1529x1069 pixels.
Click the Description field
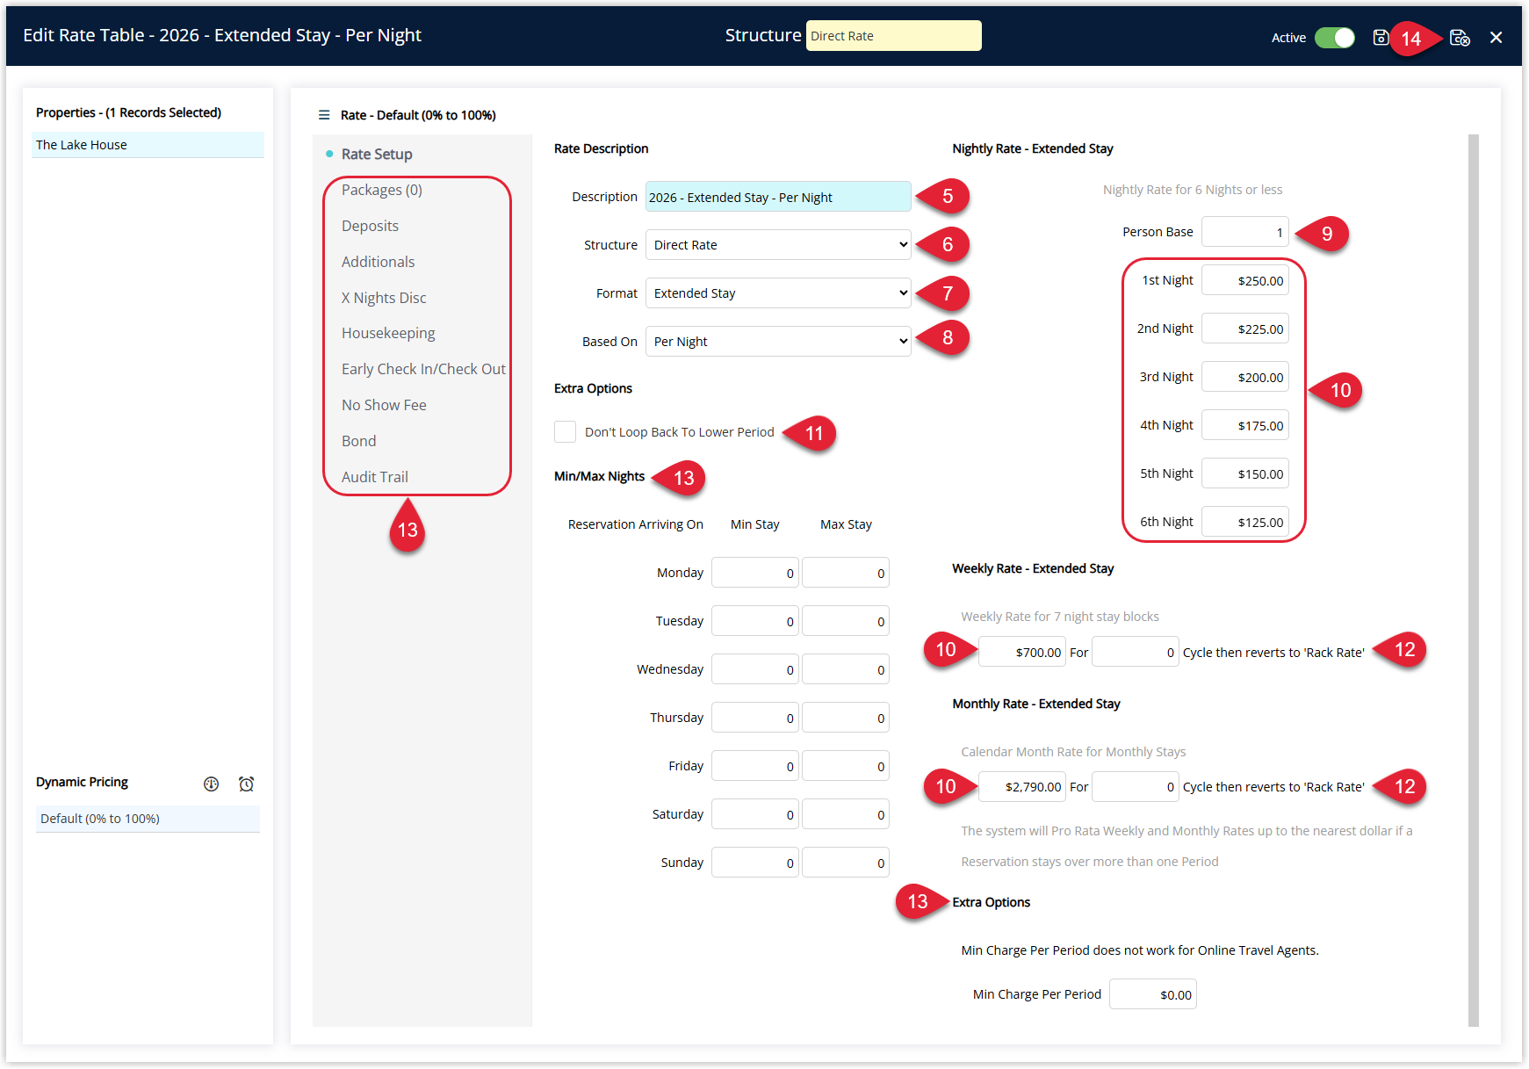(778, 197)
